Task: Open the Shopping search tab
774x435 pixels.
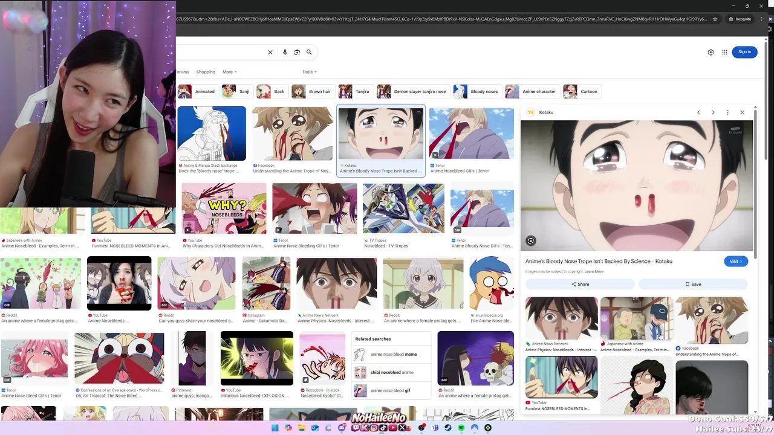Action: pos(206,72)
